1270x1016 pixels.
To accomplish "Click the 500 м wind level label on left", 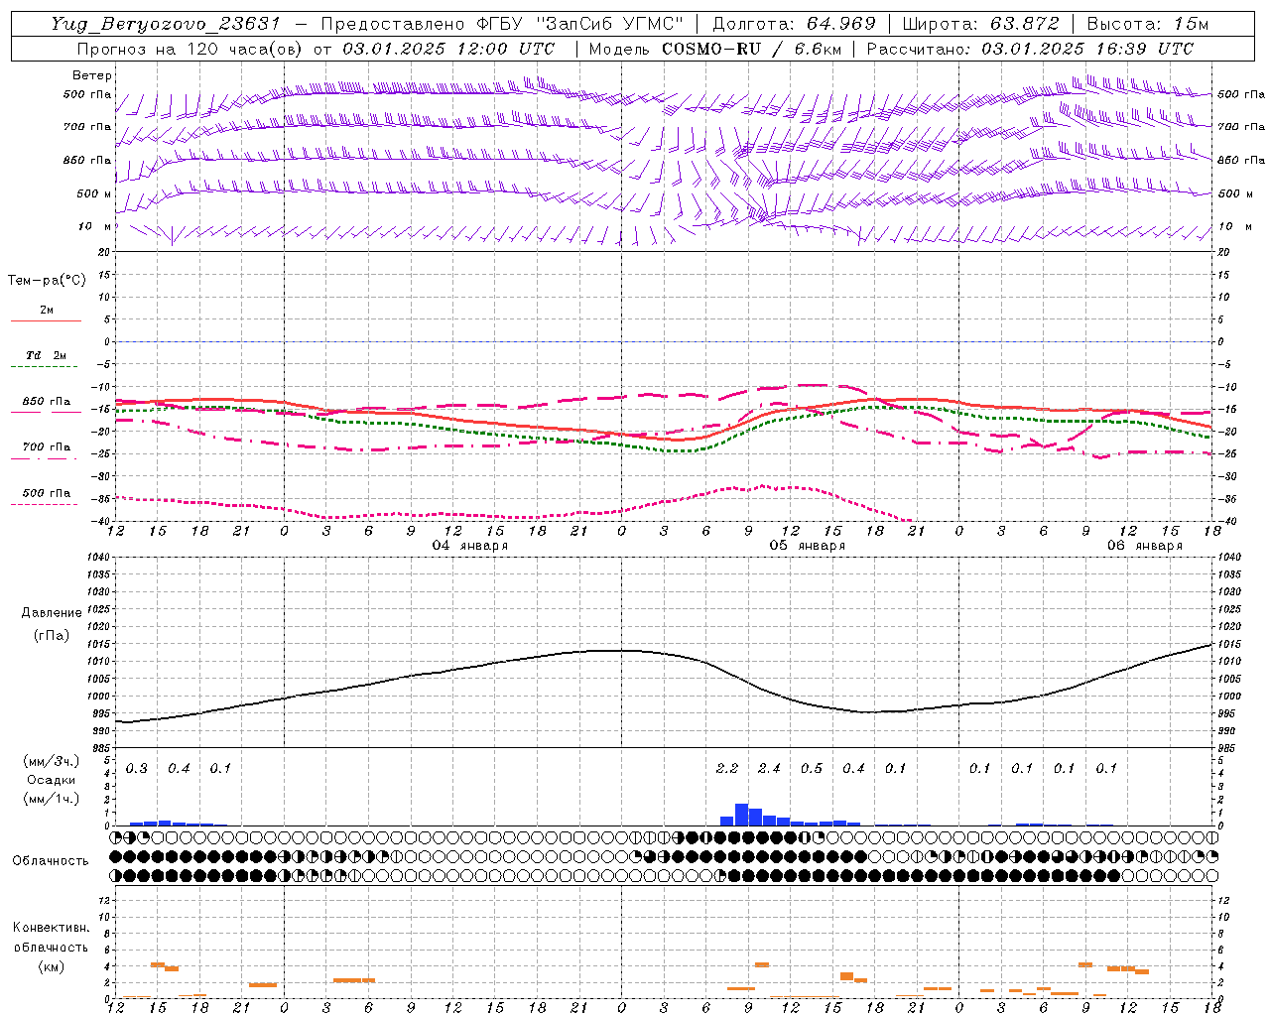I will 94,194.
